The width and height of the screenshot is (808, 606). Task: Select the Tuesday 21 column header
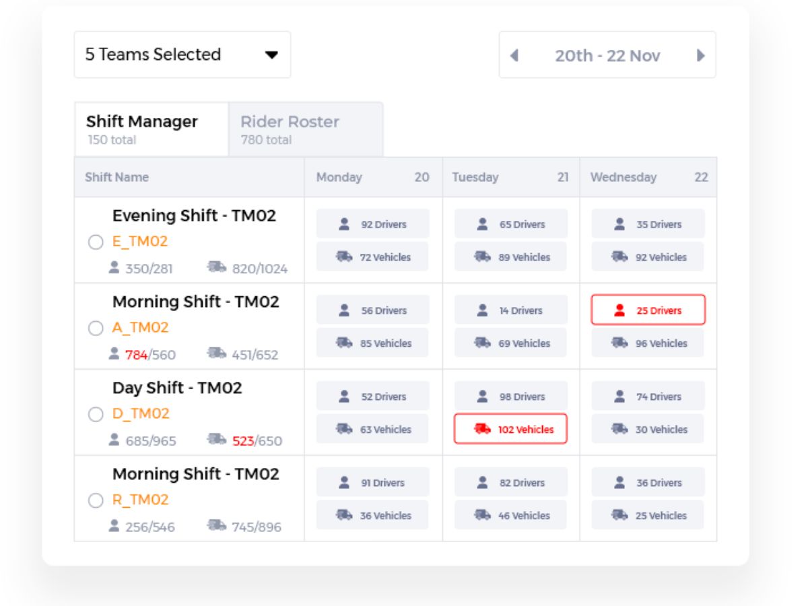[x=511, y=177]
